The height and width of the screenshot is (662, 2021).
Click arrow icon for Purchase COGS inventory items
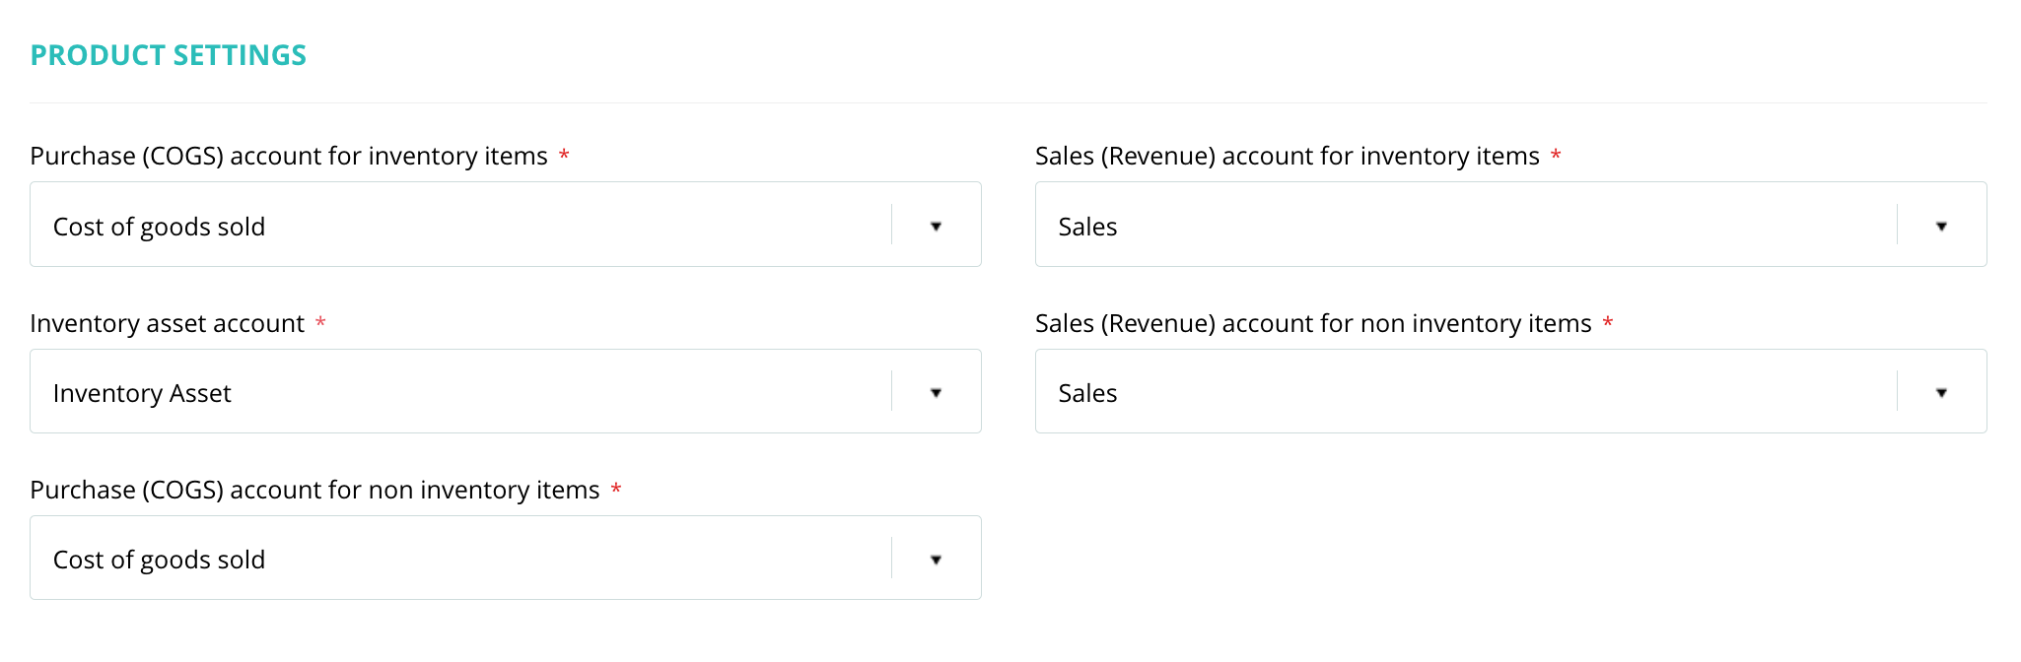click(936, 227)
